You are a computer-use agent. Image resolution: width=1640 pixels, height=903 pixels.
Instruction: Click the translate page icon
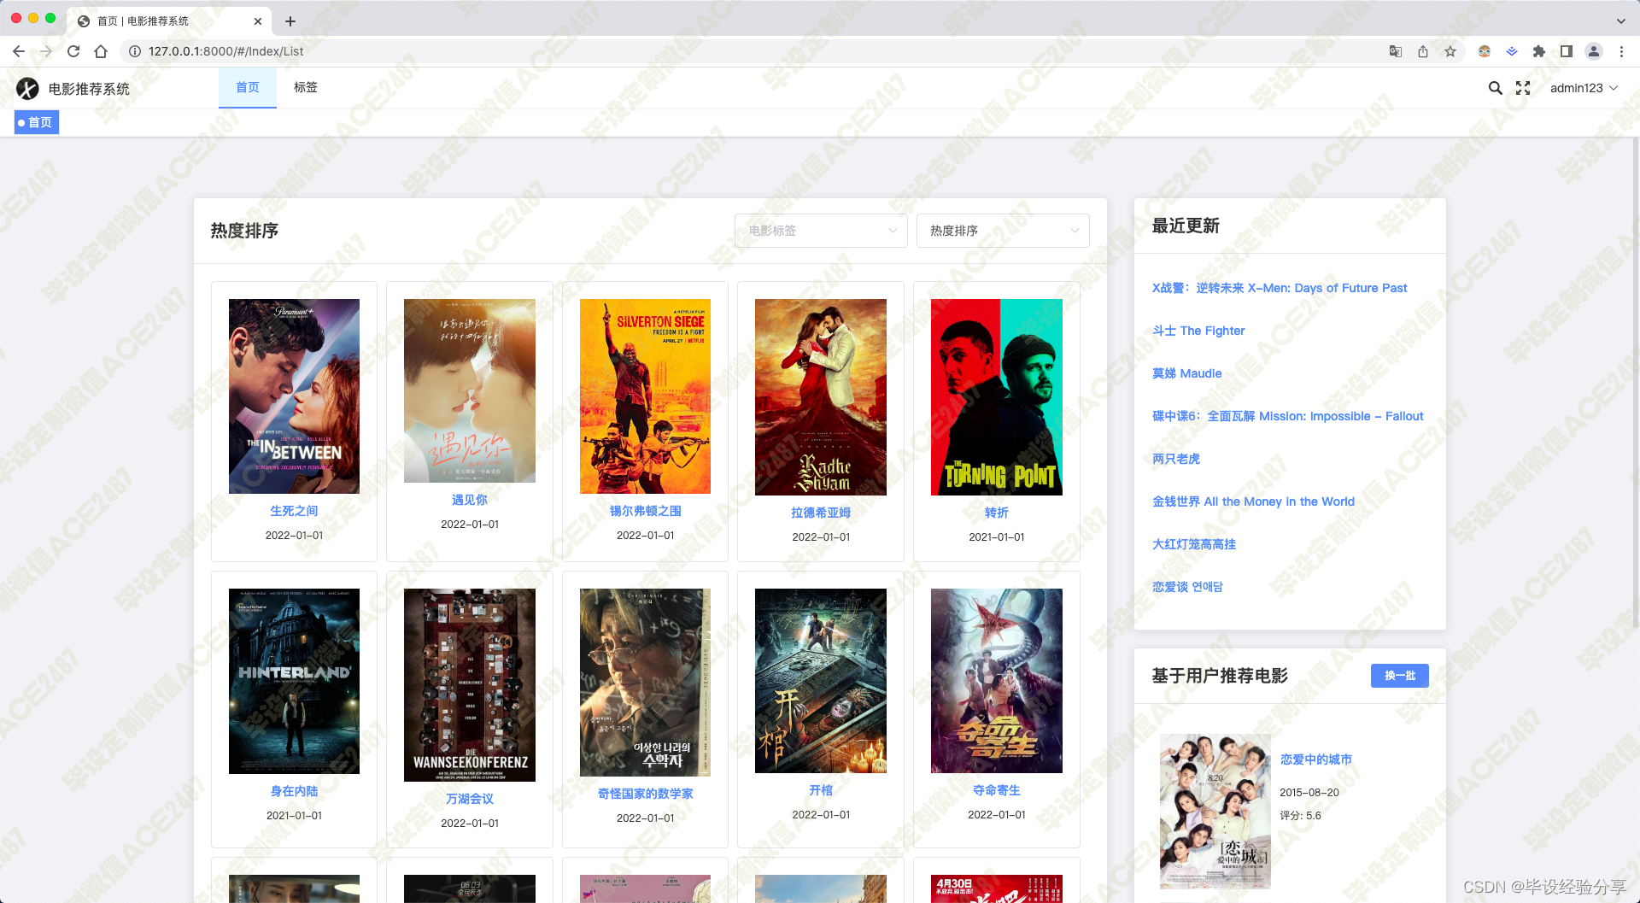(1396, 51)
